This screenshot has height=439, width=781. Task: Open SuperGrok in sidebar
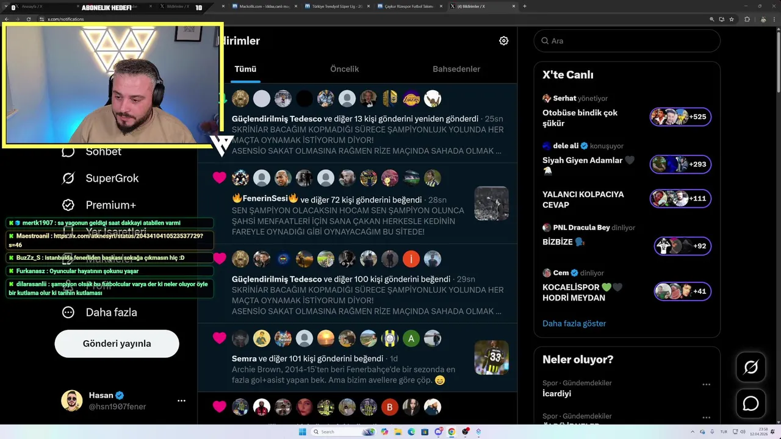pyautogui.click(x=100, y=178)
